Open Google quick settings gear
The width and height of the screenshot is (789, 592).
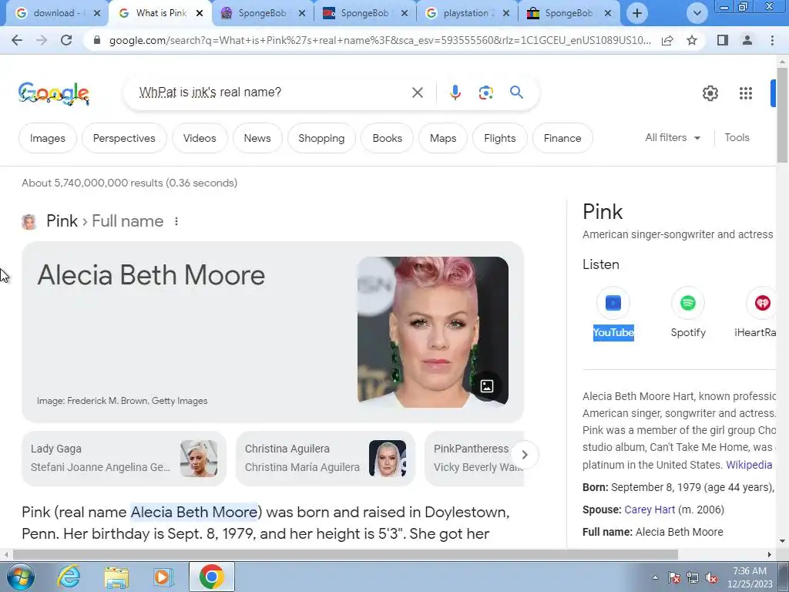tap(710, 93)
